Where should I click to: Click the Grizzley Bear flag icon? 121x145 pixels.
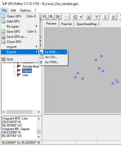(x=19, y=66)
